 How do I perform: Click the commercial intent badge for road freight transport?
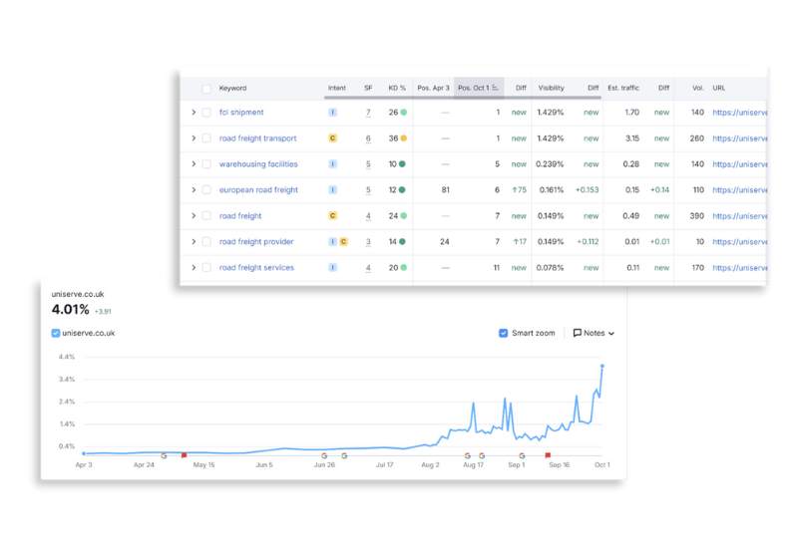pyautogui.click(x=332, y=138)
